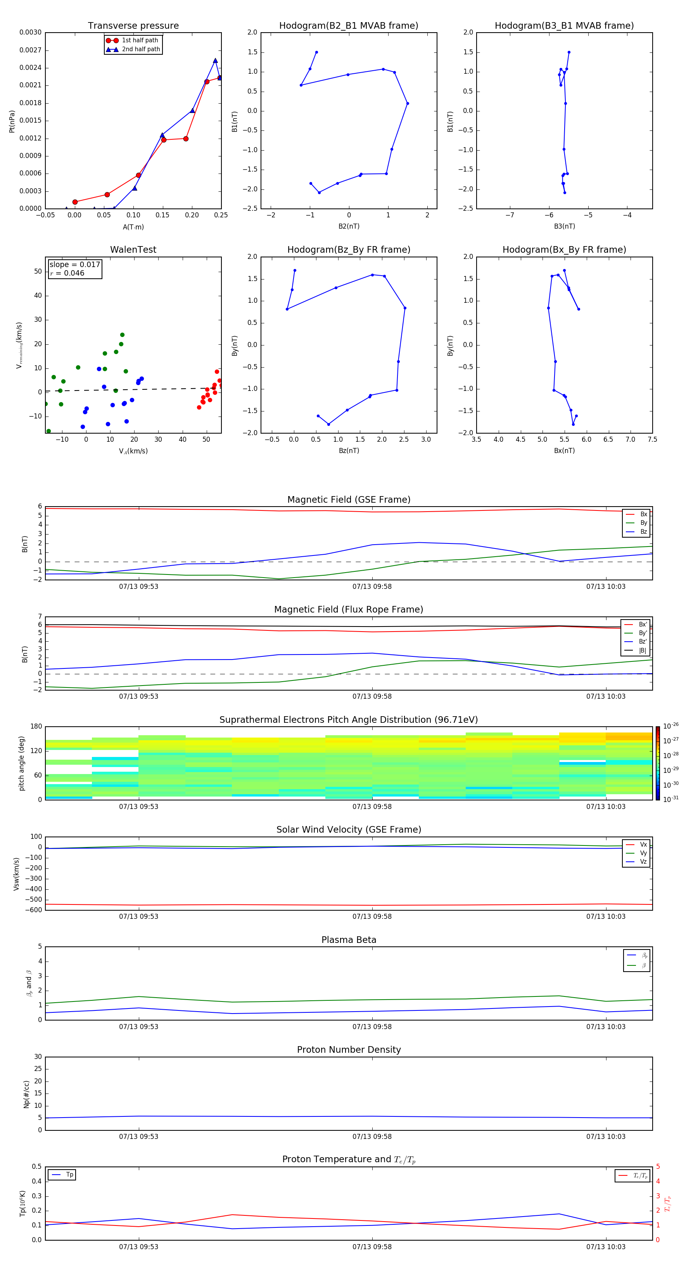Viewport: 698px width, 1281px height.
Task: Select the By' entry in Flux Rope legend
Action: [x=636, y=633]
